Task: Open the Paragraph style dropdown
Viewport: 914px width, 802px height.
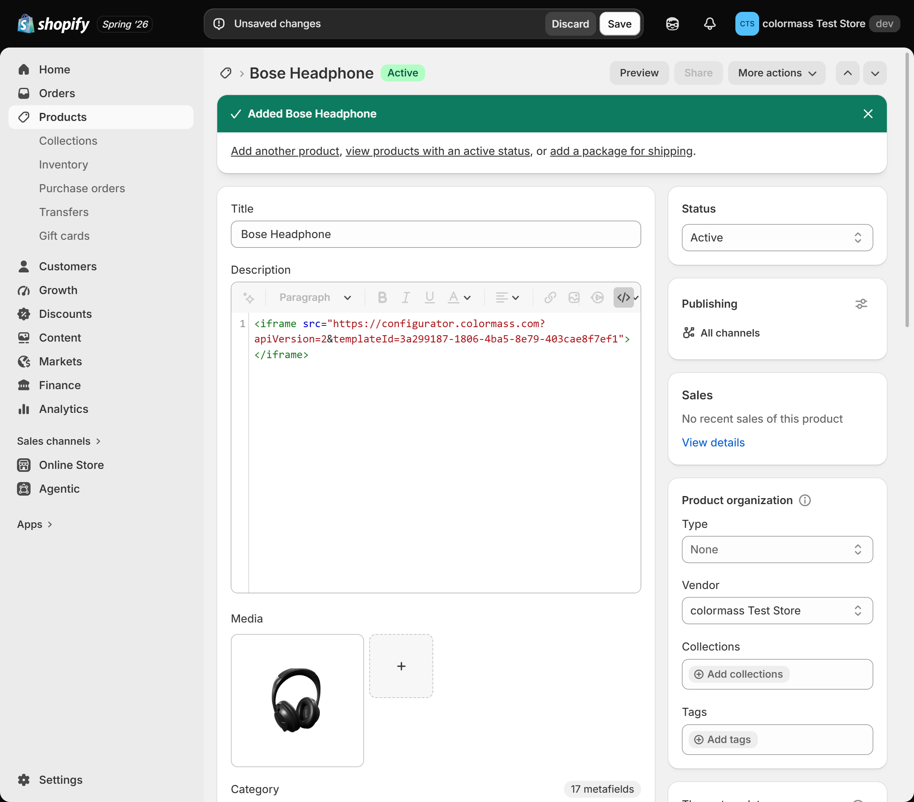Action: click(315, 297)
